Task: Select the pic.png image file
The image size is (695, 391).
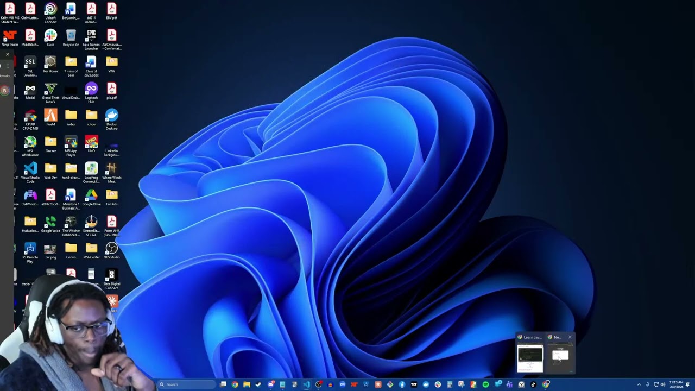Action: click(50, 251)
